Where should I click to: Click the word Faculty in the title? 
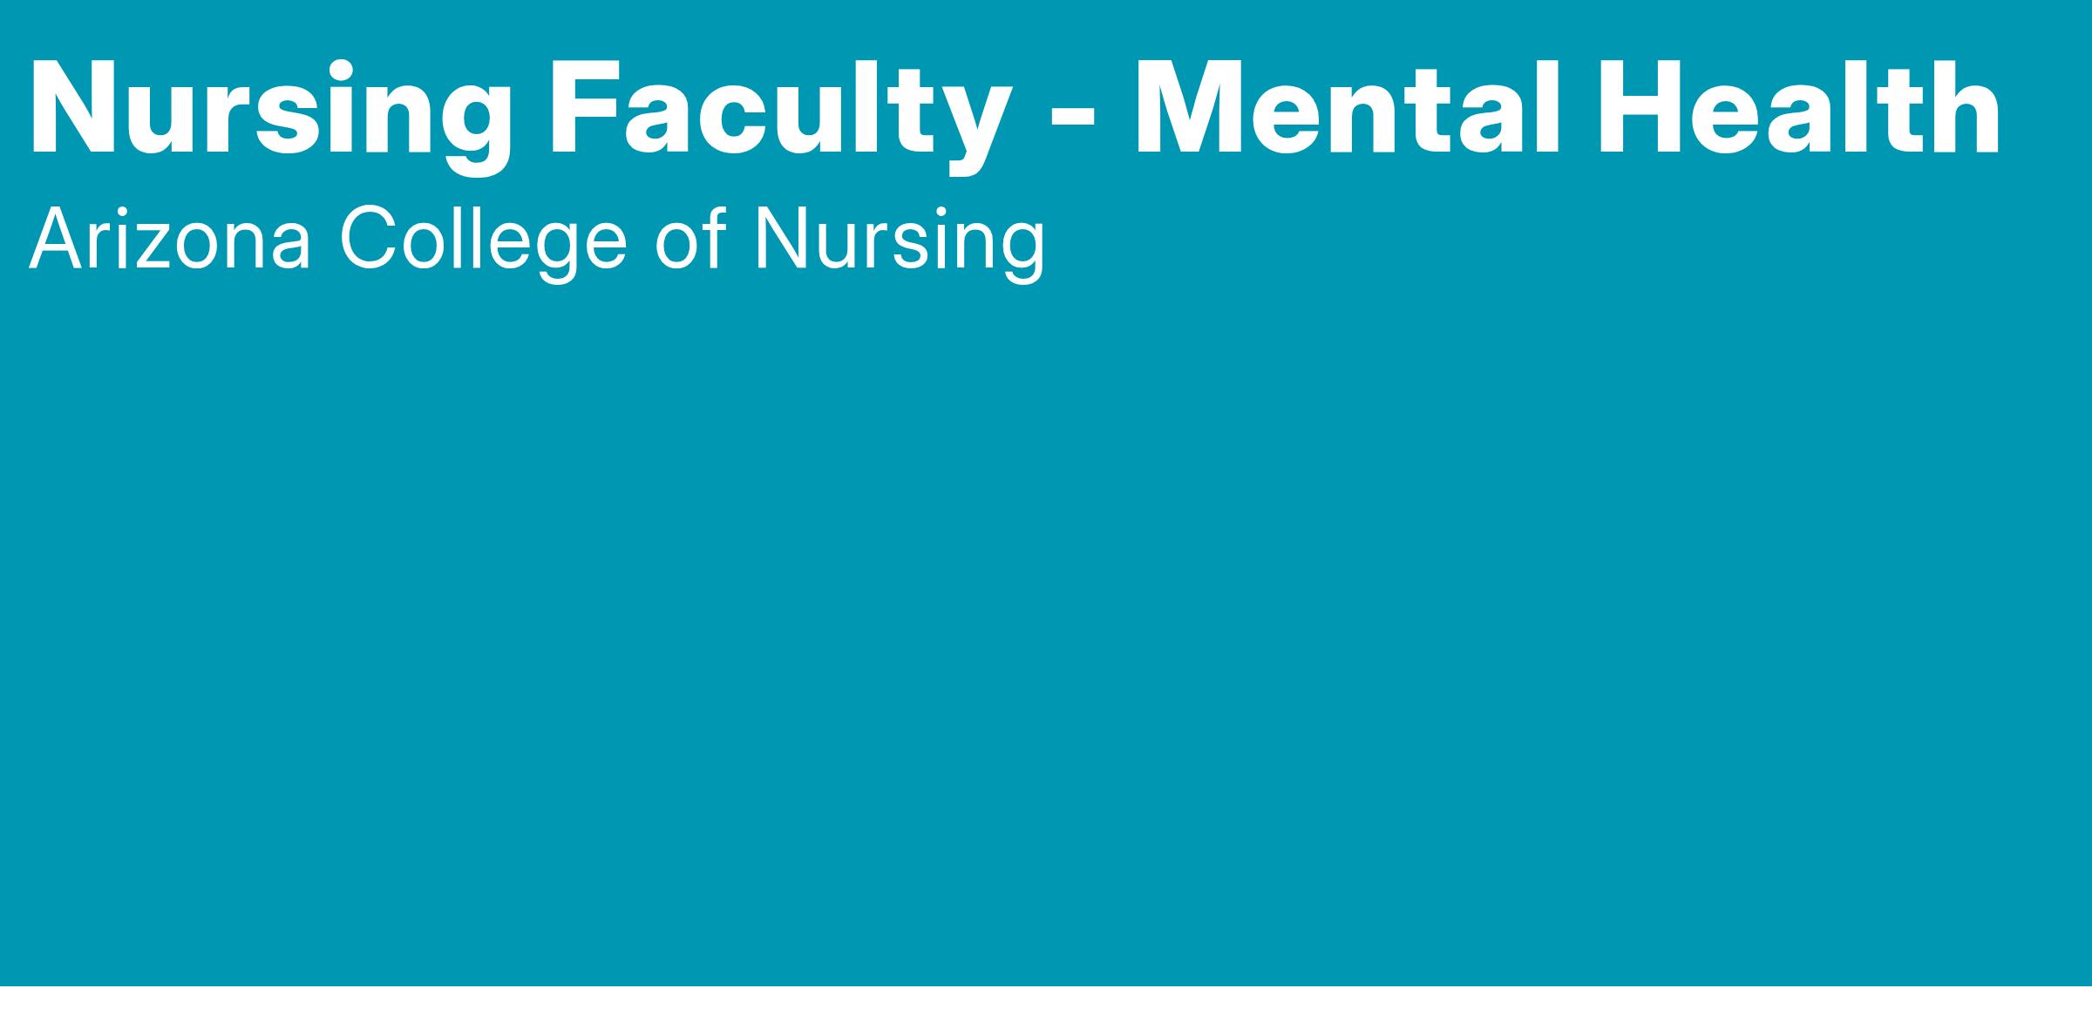tap(780, 109)
